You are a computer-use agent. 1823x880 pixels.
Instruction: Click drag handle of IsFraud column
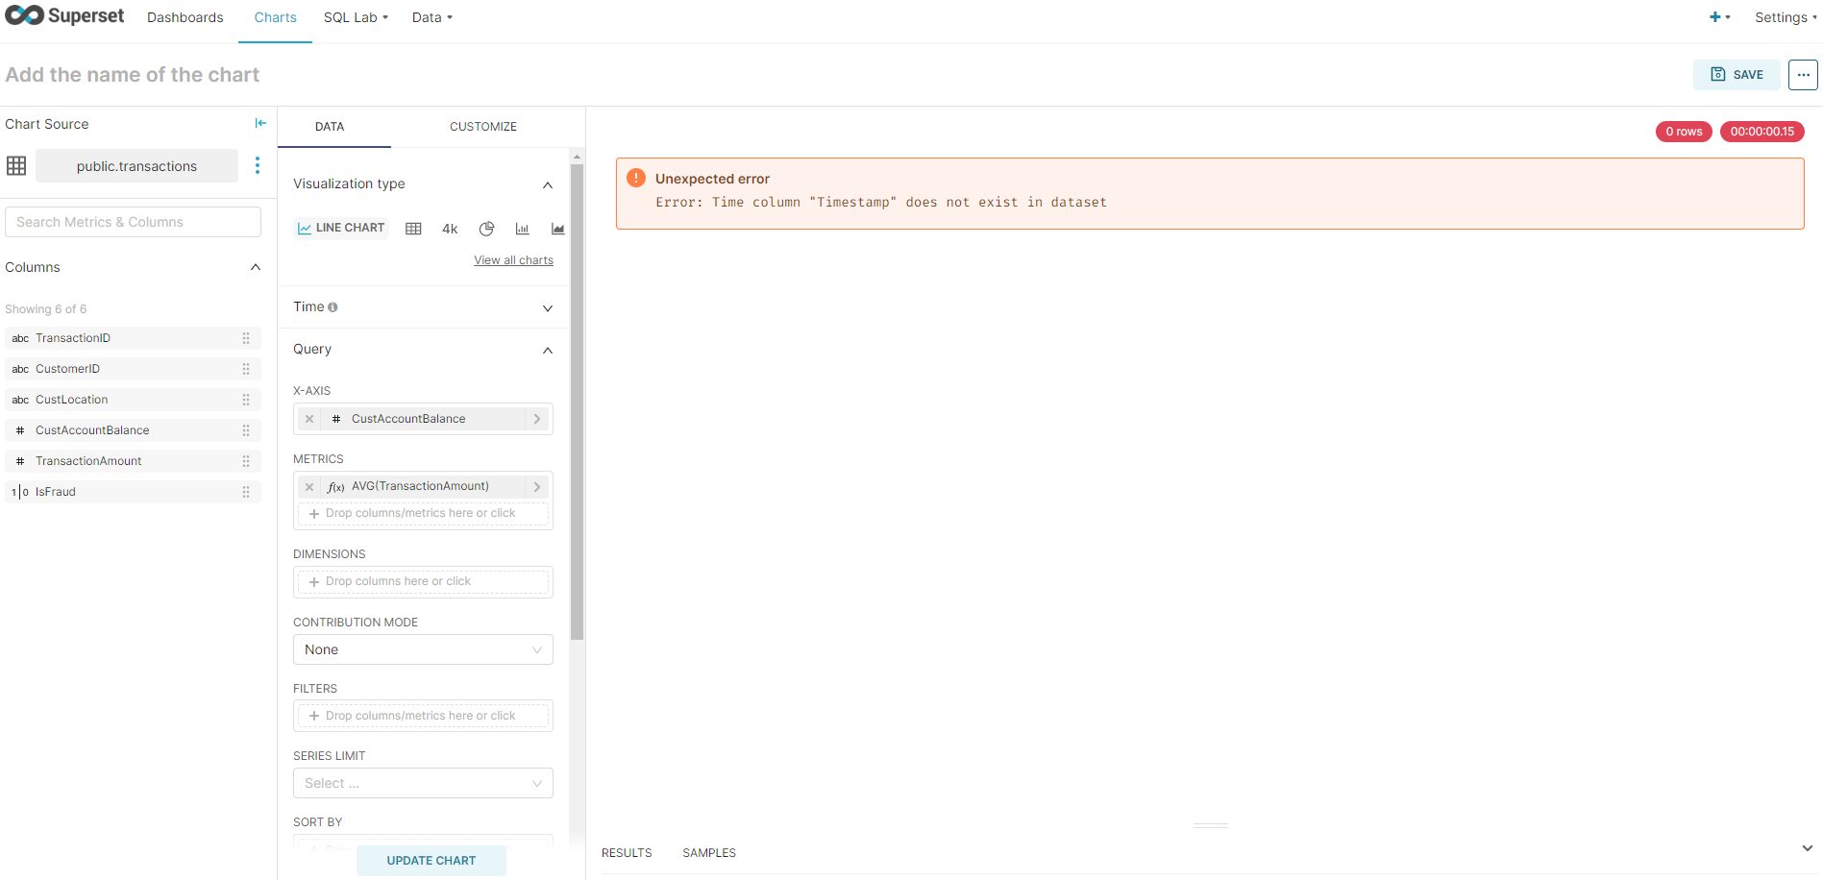[x=246, y=492]
